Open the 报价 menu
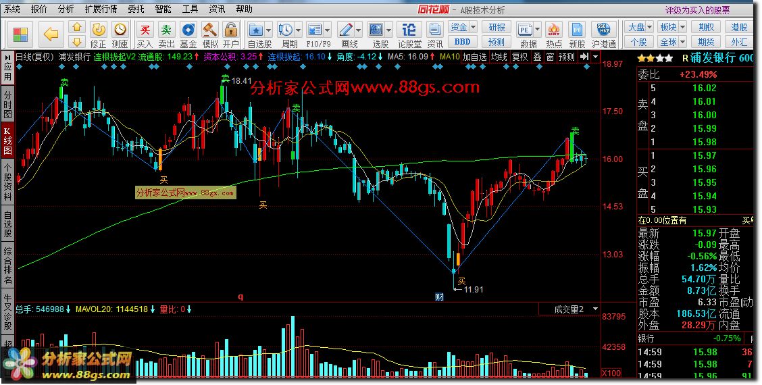This screenshot has height=385, width=762. point(39,9)
